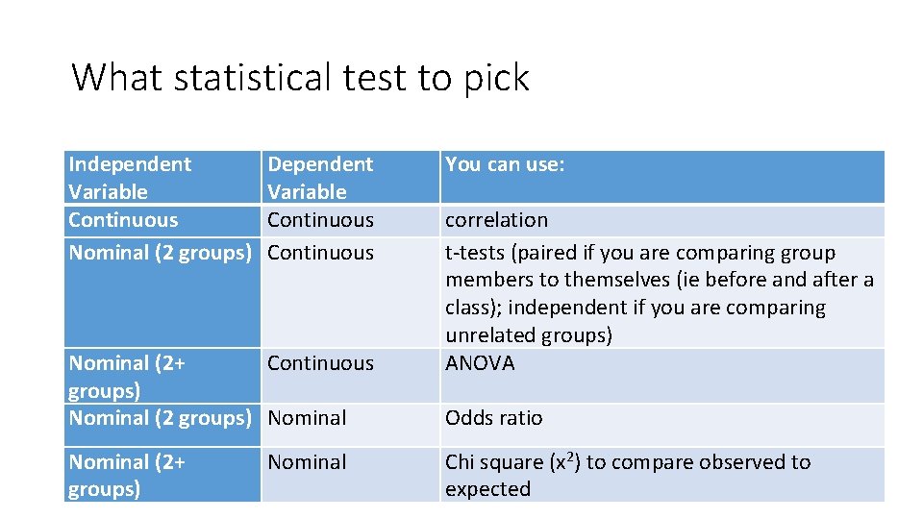
Task: Select the 'ANOVA' cell
Action: coord(480,363)
